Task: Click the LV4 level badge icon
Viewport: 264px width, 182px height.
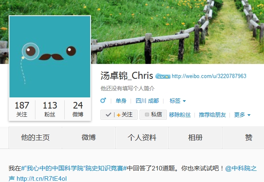Action: coord(162,76)
